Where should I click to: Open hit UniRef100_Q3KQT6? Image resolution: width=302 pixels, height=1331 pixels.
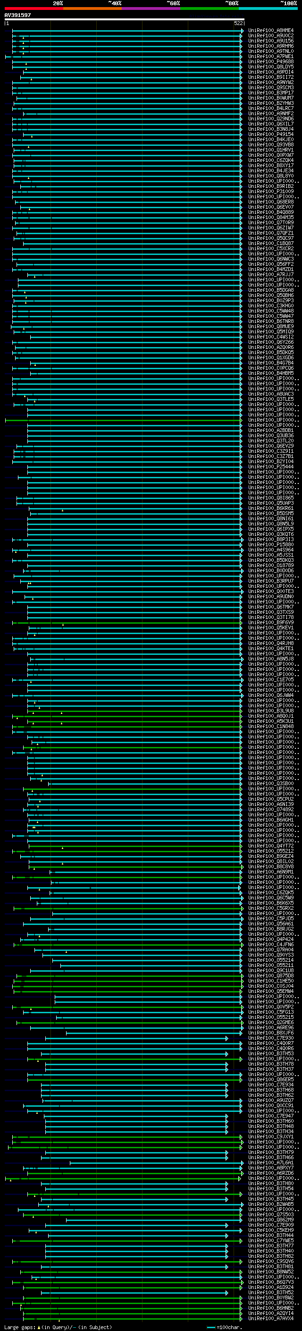click(271, 534)
